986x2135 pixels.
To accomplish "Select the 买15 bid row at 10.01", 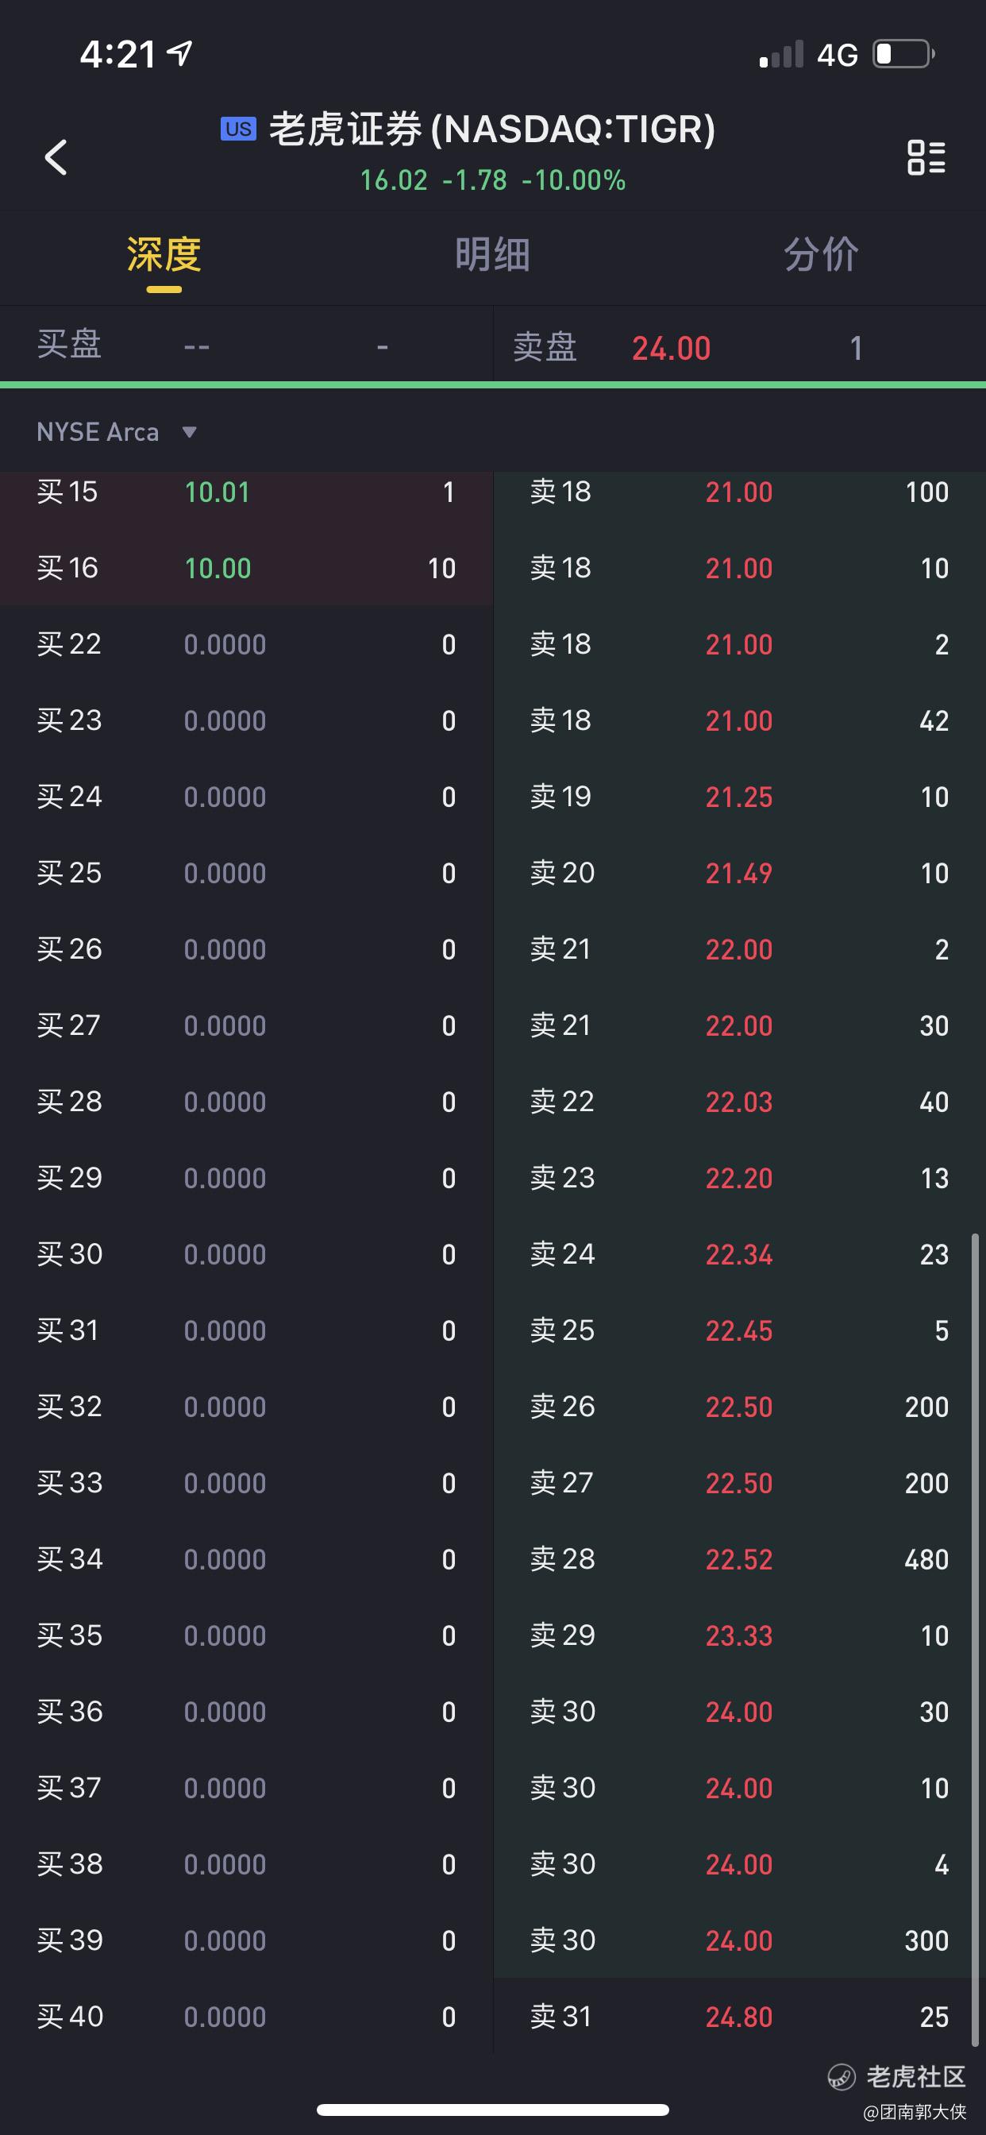I will pos(246,492).
